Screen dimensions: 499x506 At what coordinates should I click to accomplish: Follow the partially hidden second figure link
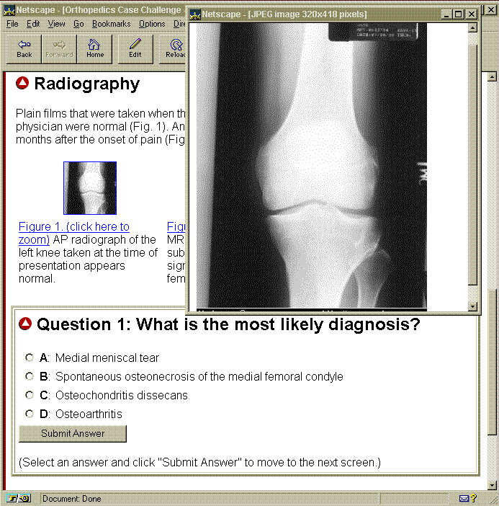click(x=176, y=226)
